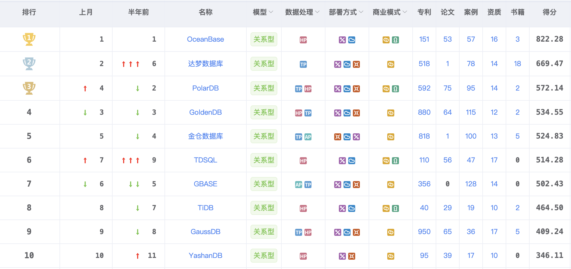571x269 pixels.
Task: Click the TP badge next to 达梦数据库
Action: point(303,64)
